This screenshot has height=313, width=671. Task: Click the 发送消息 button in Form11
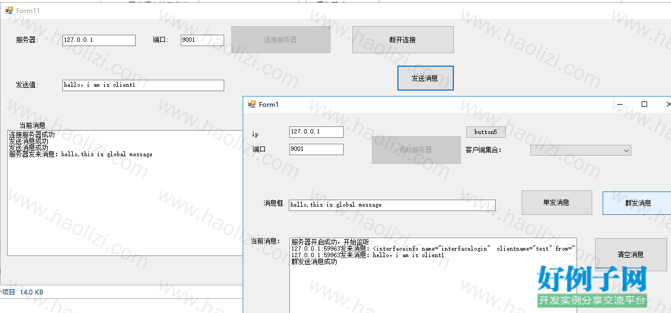[425, 78]
